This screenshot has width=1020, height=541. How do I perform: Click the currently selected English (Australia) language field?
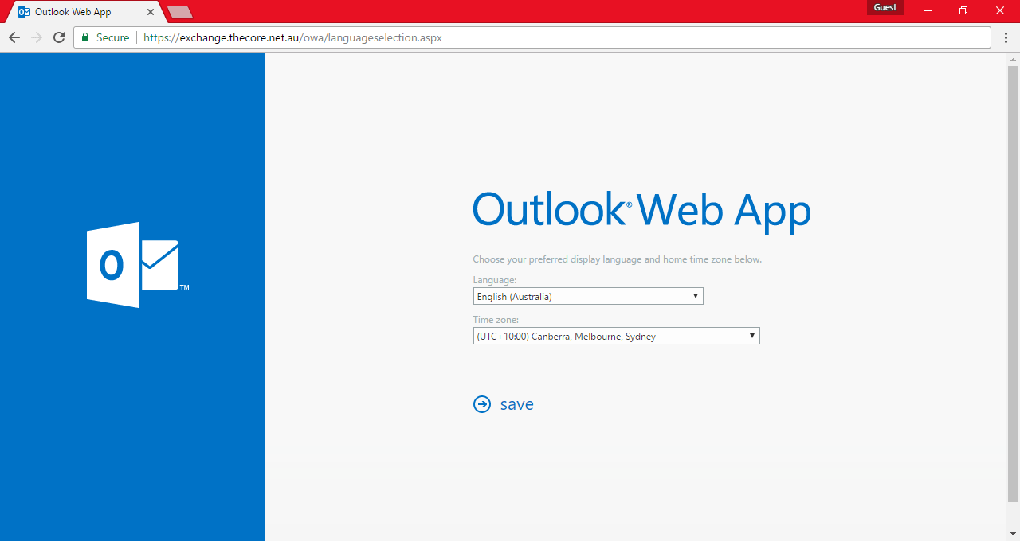[x=558, y=296]
